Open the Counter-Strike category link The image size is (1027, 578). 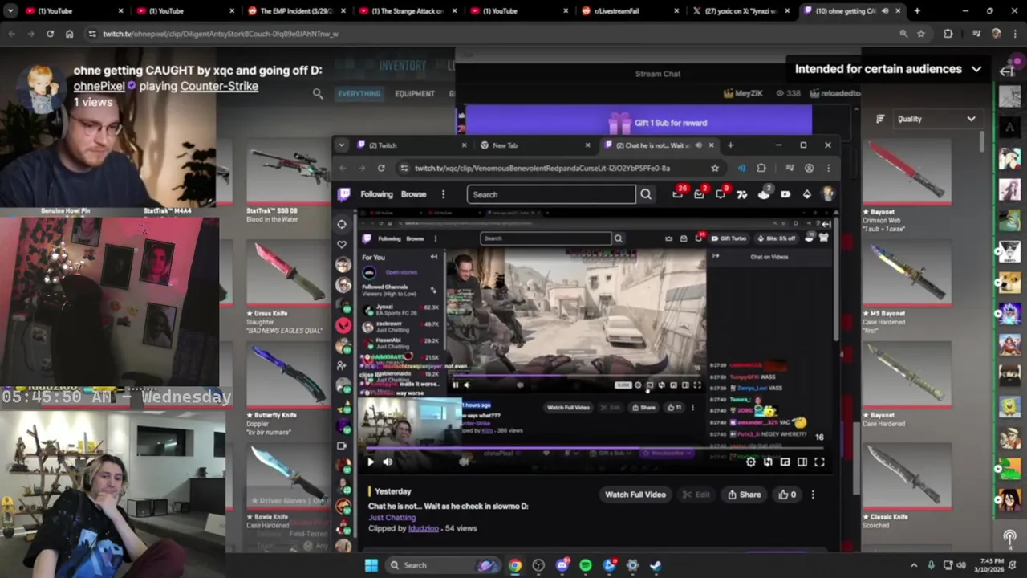pos(219,86)
